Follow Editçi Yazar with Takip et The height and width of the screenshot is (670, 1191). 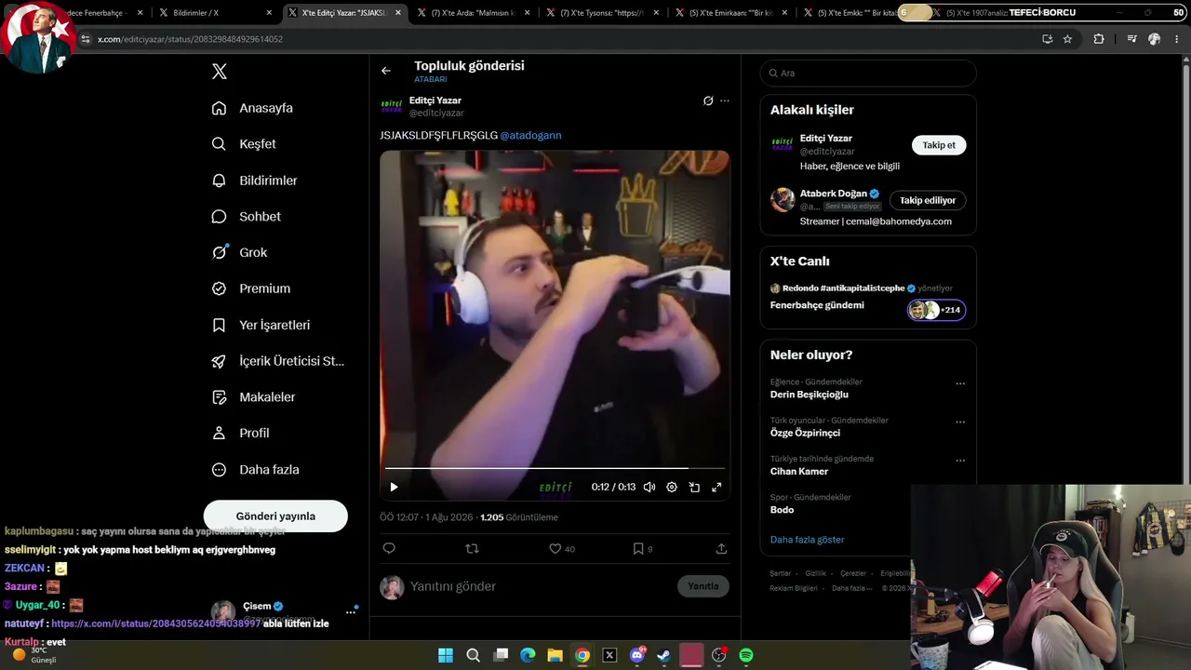pyautogui.click(x=939, y=145)
